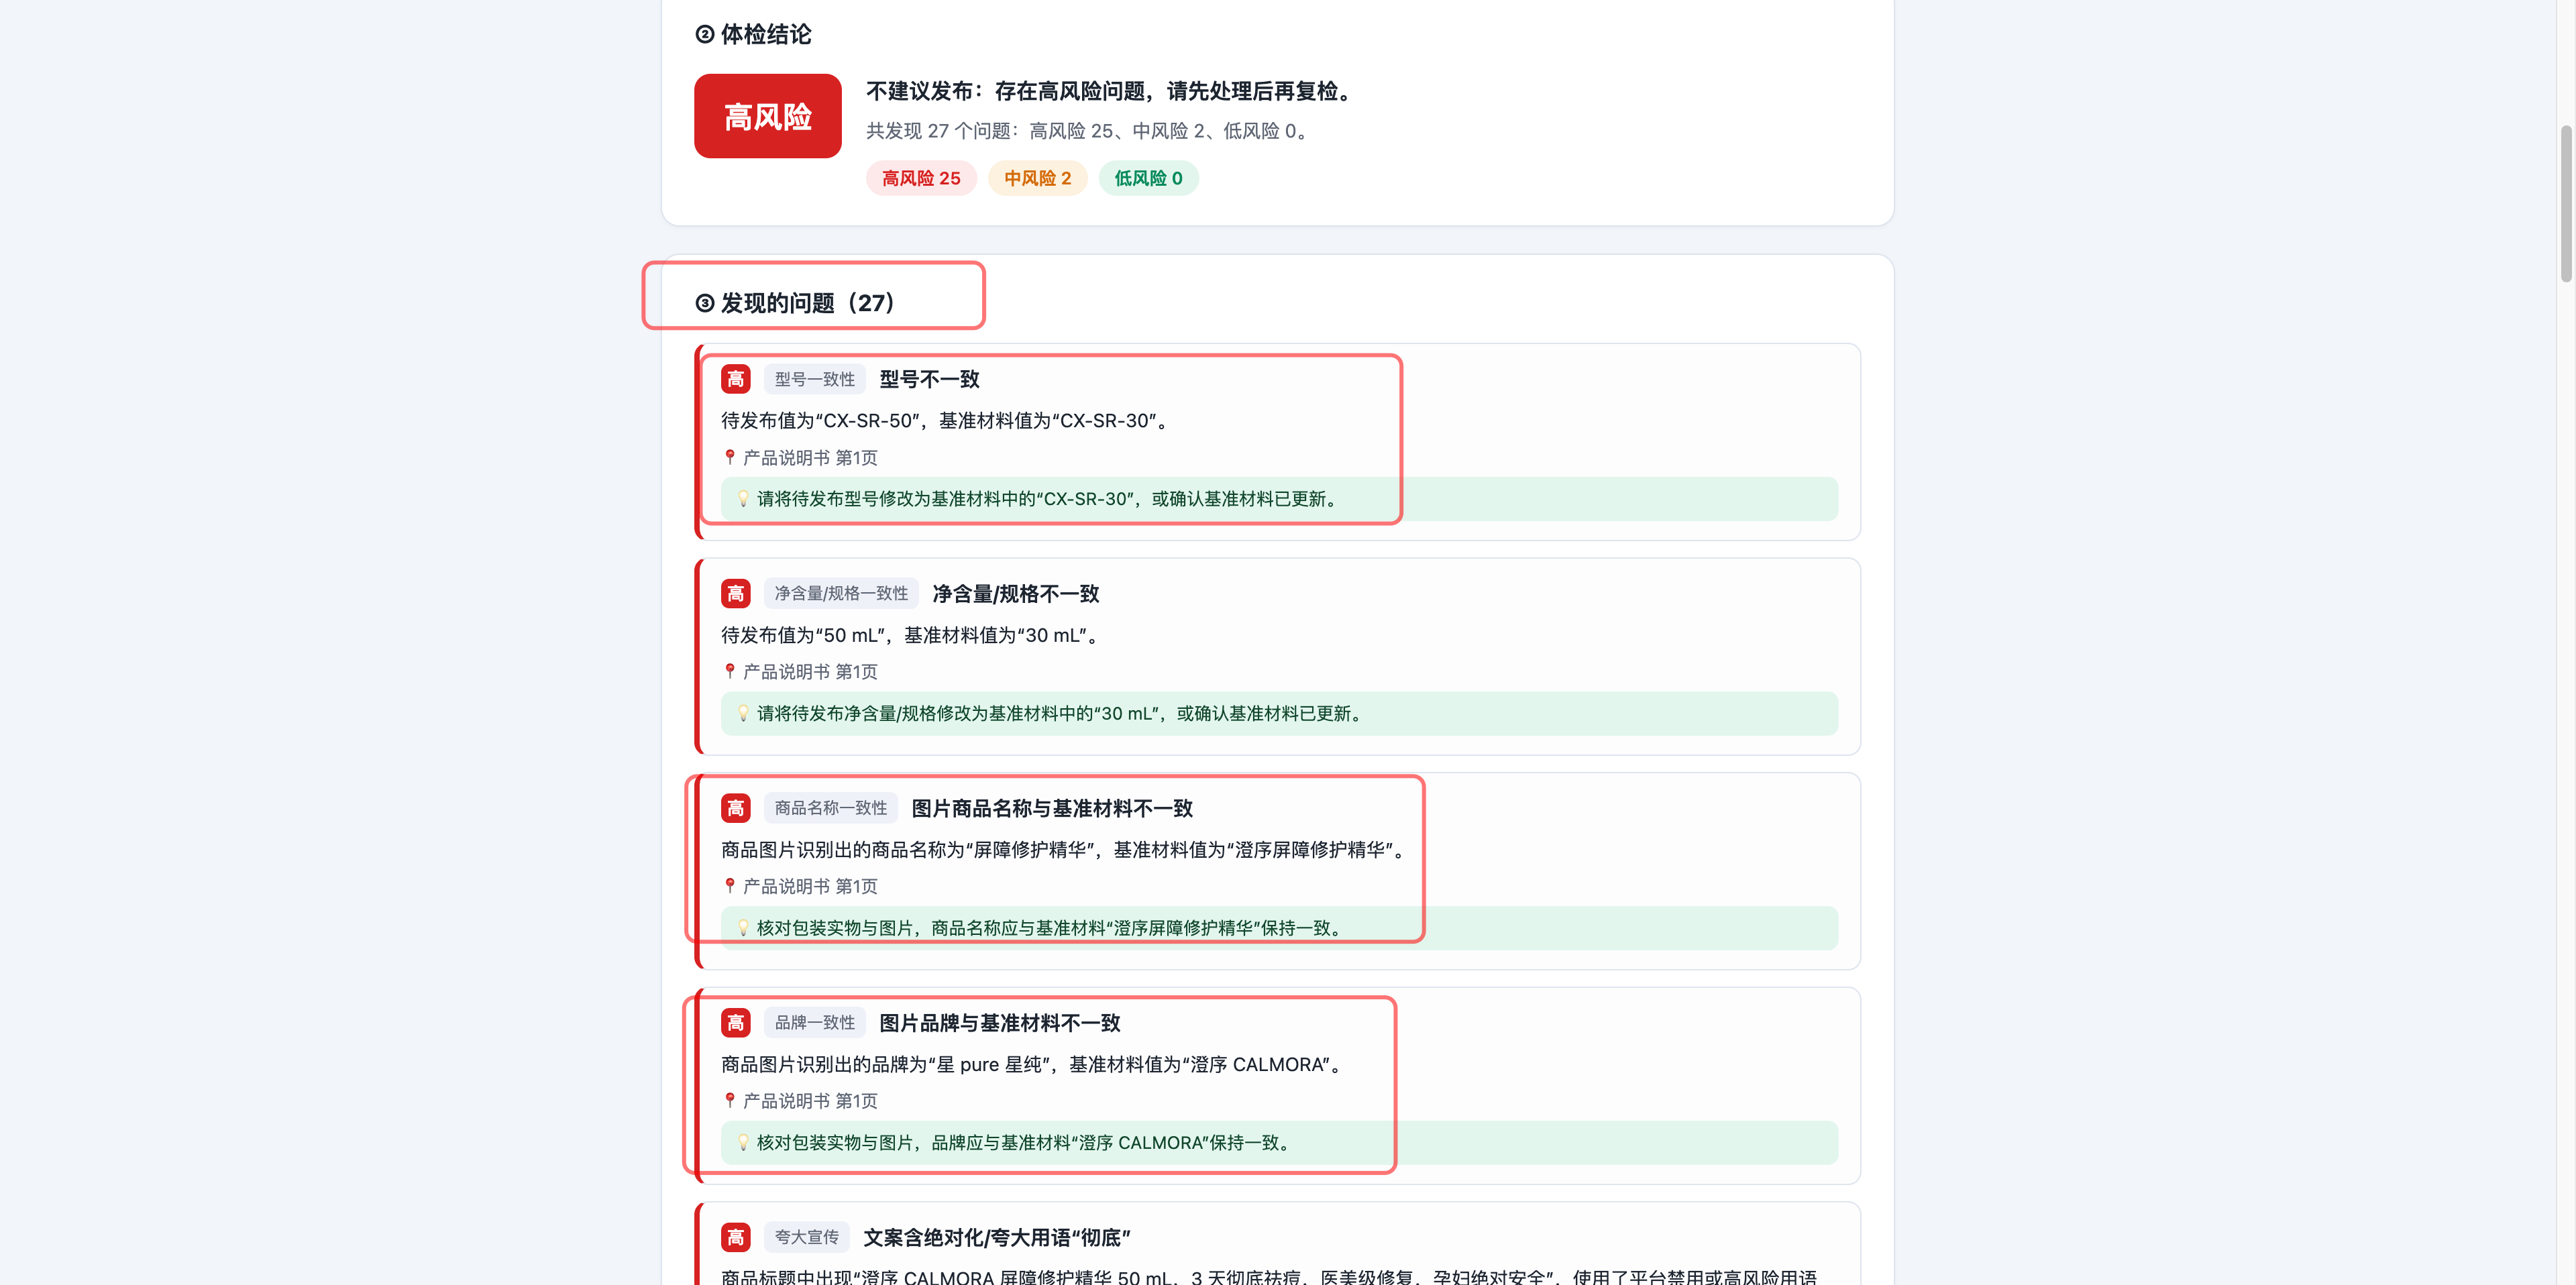Click the 品牌一致性 category tag
This screenshot has width=2576, height=1285.
click(x=814, y=1023)
